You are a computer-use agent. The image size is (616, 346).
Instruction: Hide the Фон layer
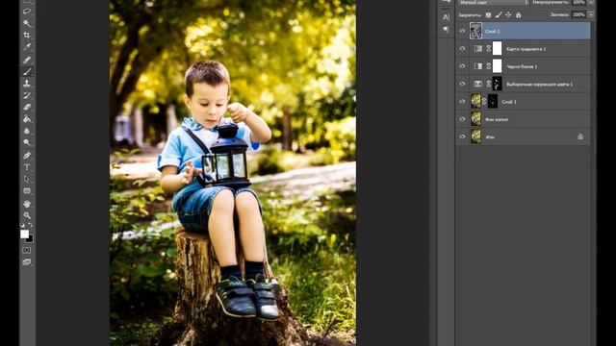point(462,136)
